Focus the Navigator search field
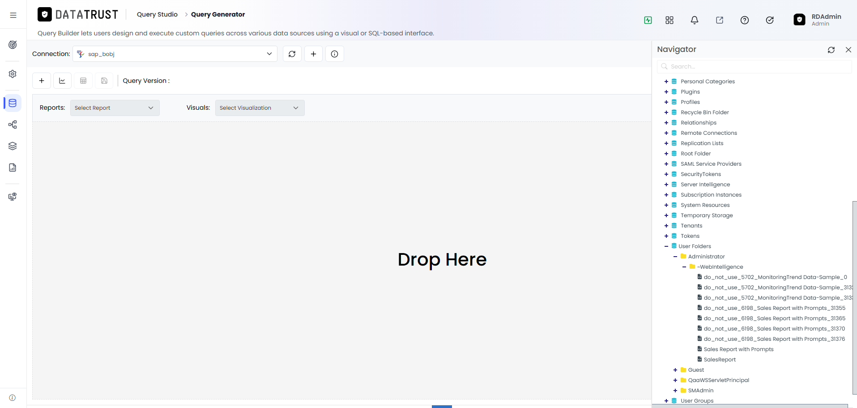The height and width of the screenshot is (408, 857). [754, 66]
